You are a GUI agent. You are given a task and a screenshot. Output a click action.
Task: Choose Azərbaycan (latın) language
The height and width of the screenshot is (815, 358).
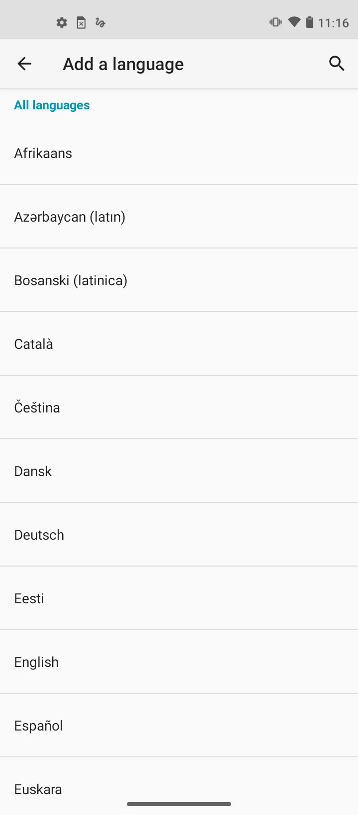point(179,217)
